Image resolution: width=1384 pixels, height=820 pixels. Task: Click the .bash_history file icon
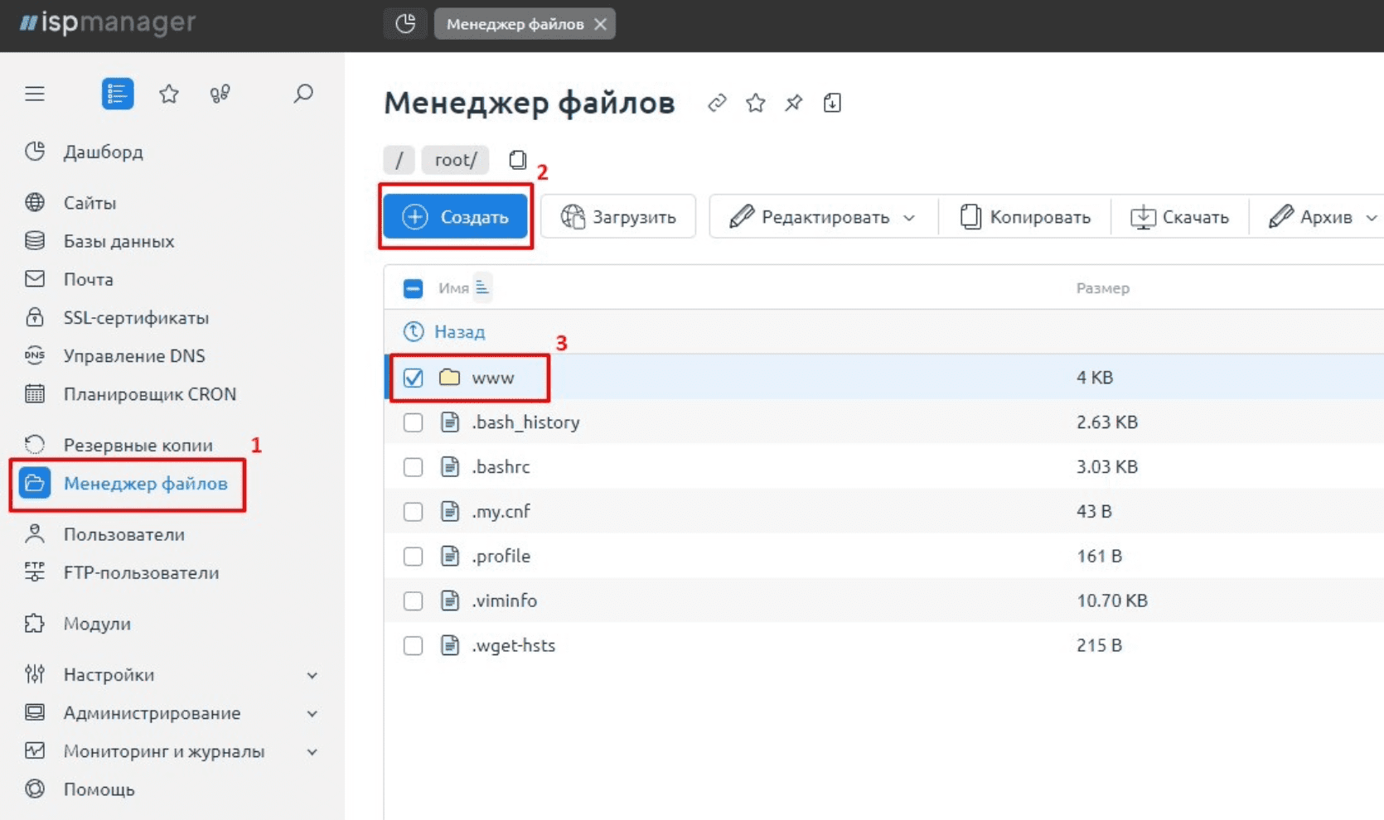tap(450, 422)
